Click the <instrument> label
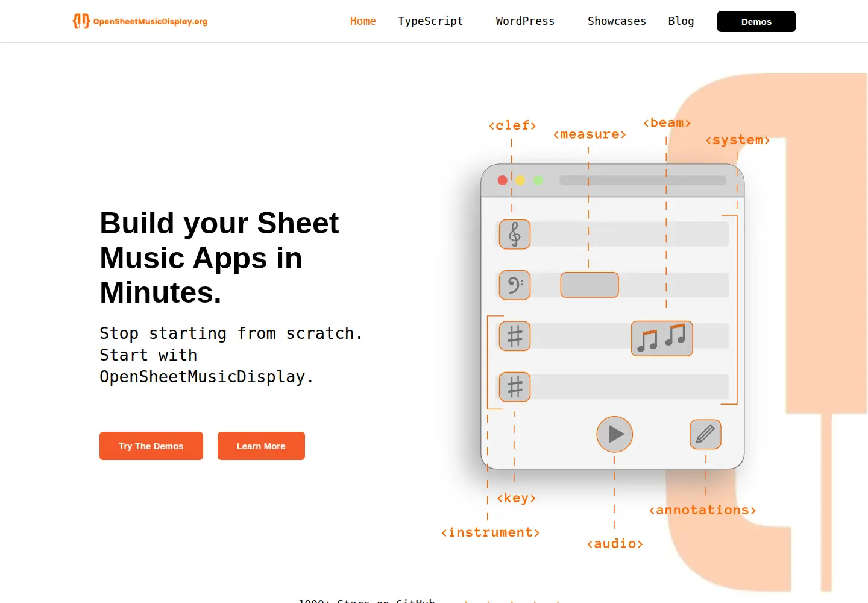Viewport: 868px width, 603px height. [x=490, y=532]
